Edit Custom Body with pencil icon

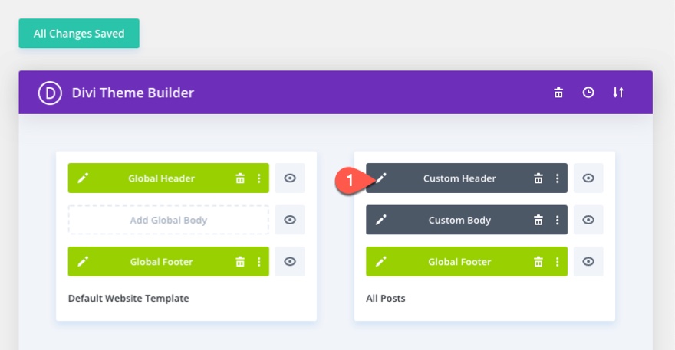380,220
